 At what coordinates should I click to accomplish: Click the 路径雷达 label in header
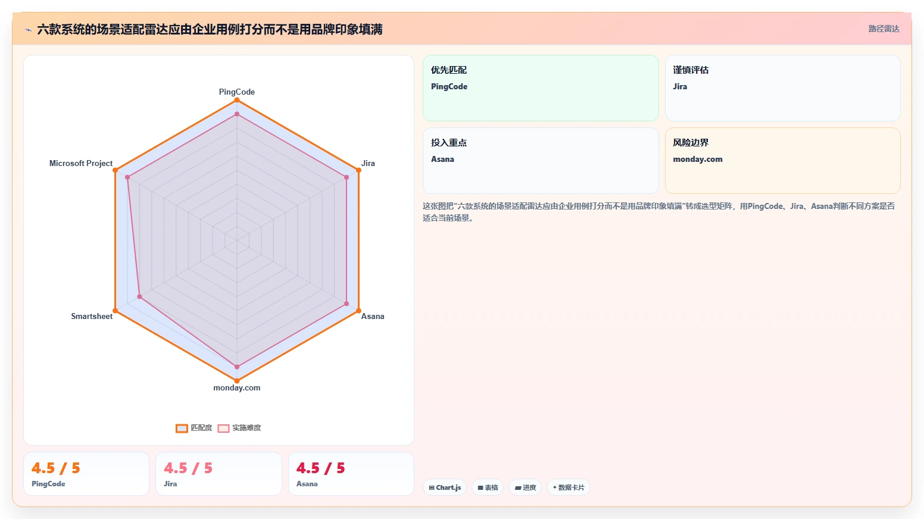point(884,29)
